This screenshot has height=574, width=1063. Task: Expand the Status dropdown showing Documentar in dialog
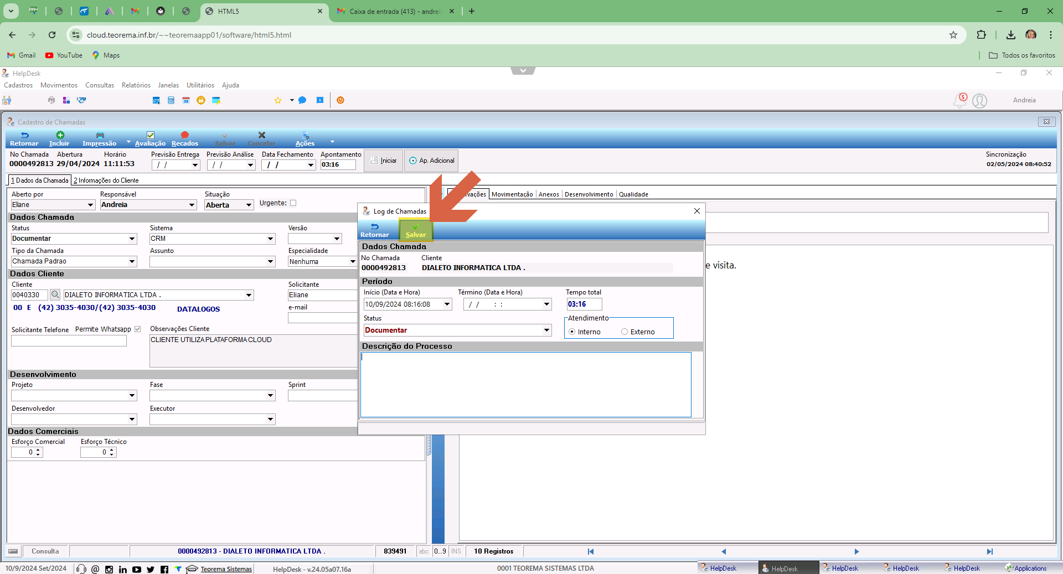pos(458,330)
